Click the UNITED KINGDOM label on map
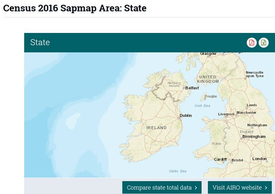Screen dimensions: 275x194 click(208, 79)
